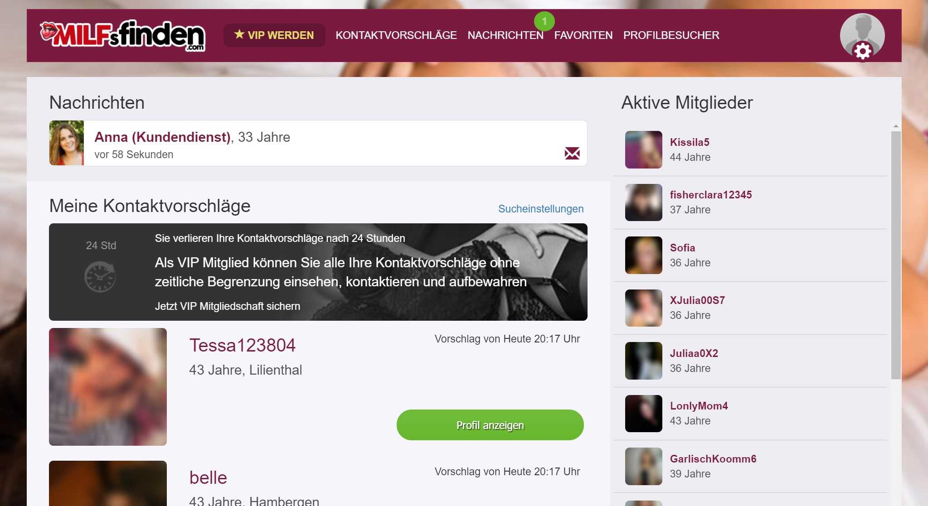Click 'vor 58 Sekunden' timestamp

coord(134,154)
